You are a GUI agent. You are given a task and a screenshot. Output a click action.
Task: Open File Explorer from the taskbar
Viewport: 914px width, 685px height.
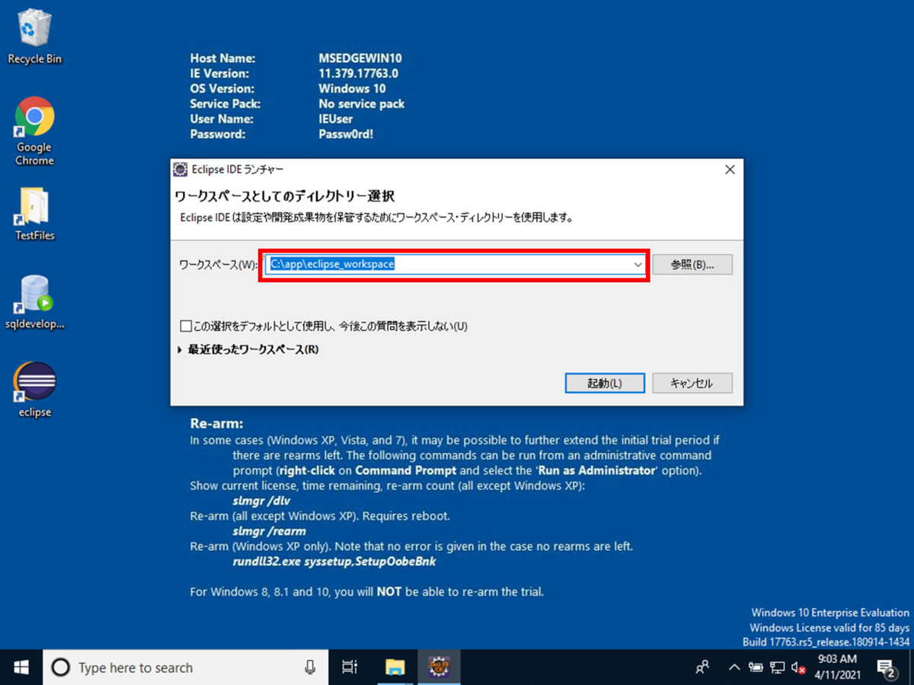[395, 667]
